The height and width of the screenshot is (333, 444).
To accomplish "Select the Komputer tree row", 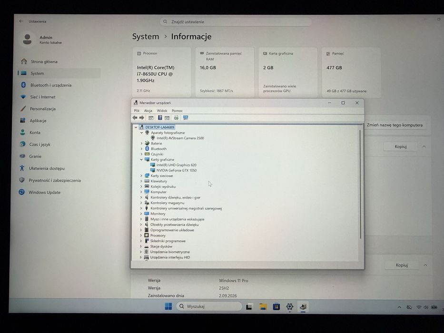I will (x=158, y=192).
